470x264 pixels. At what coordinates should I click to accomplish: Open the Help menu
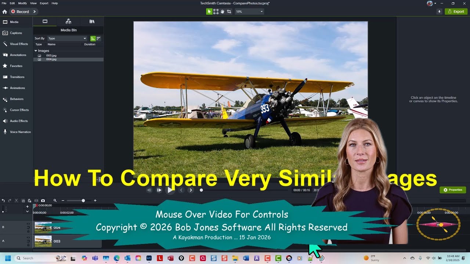click(x=55, y=3)
